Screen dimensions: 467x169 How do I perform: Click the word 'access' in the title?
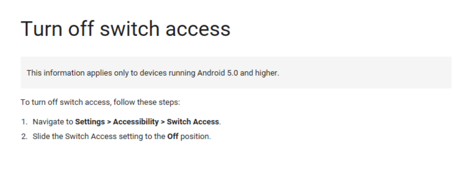198,30
